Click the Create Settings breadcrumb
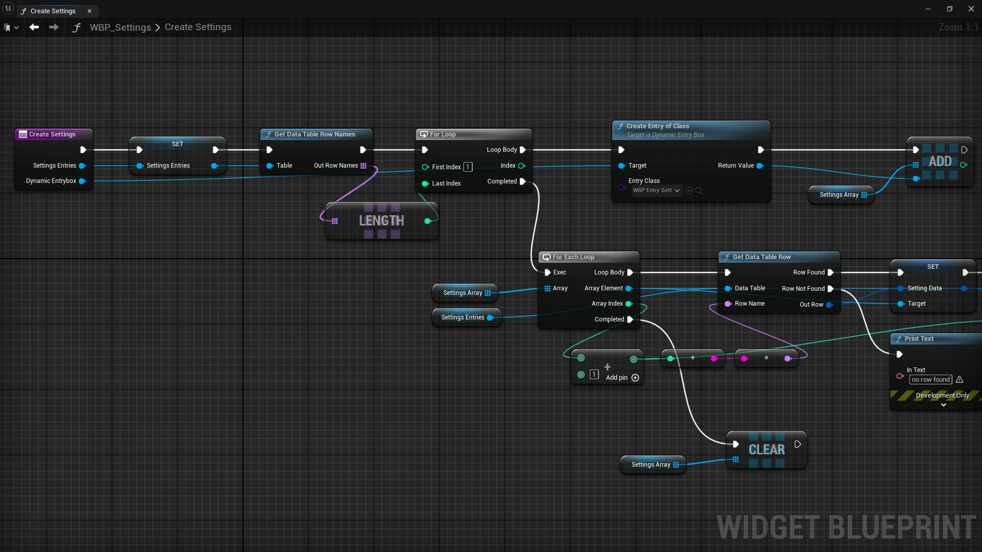Viewport: 982px width, 552px height. [x=198, y=27]
